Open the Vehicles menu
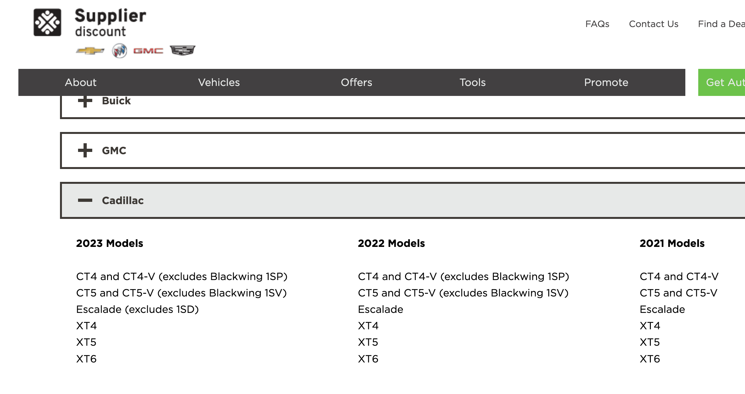This screenshot has width=745, height=394. click(x=219, y=82)
